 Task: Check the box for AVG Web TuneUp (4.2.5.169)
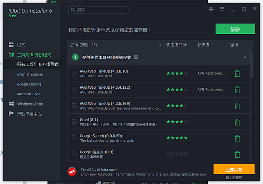click(74, 105)
